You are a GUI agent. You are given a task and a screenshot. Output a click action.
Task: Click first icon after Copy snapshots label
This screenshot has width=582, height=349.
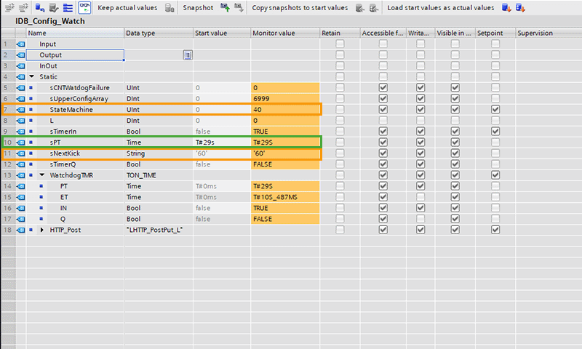pyautogui.click(x=359, y=8)
